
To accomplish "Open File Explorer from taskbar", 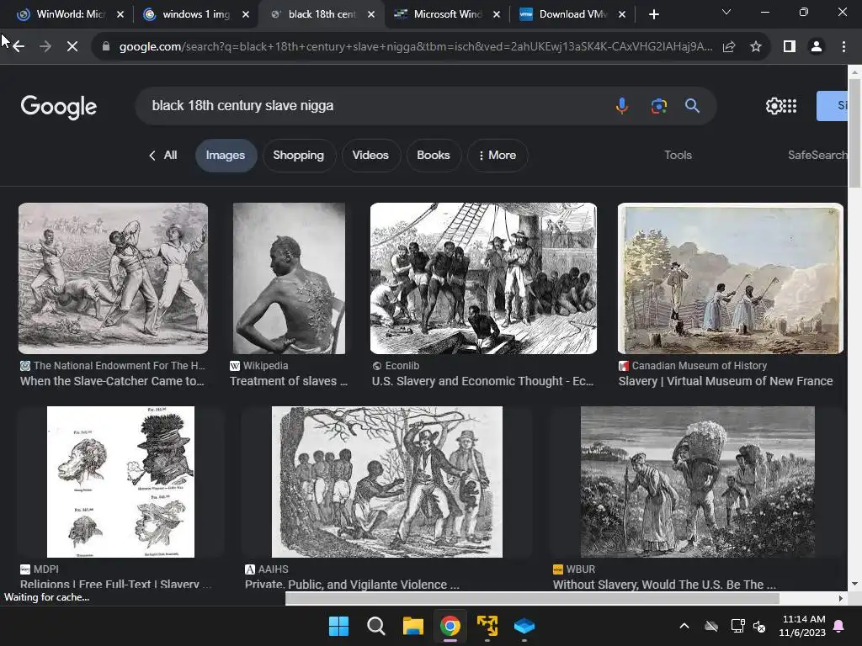I will (412, 626).
